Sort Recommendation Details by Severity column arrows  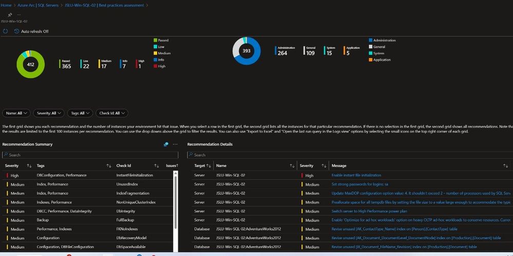click(x=324, y=166)
